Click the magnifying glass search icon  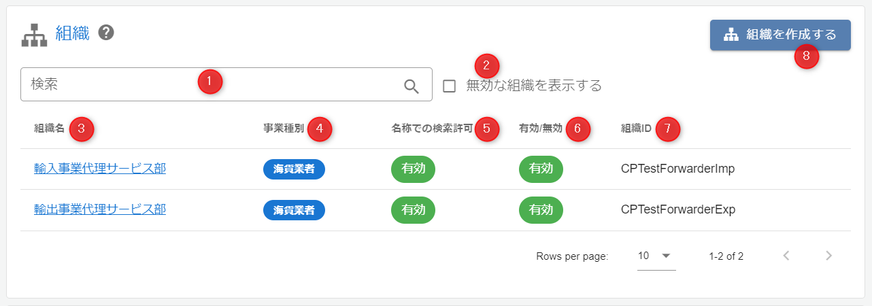412,86
